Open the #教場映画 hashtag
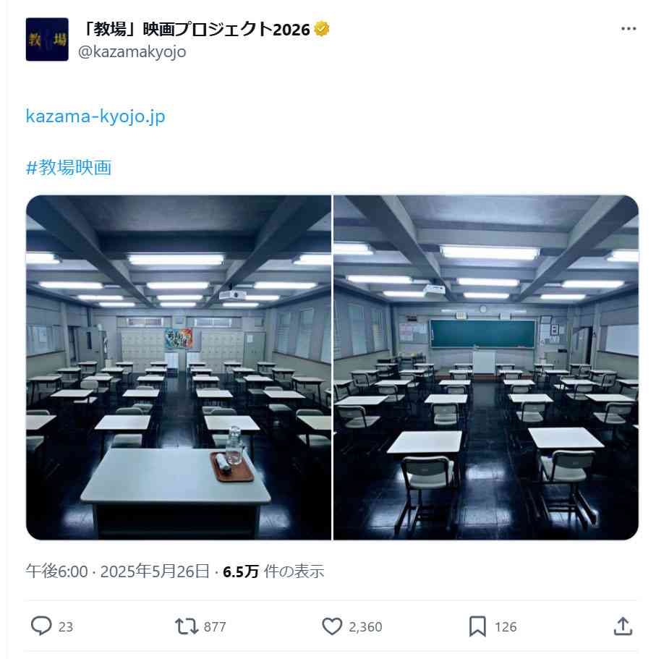656x659 pixels. pyautogui.click(x=69, y=167)
